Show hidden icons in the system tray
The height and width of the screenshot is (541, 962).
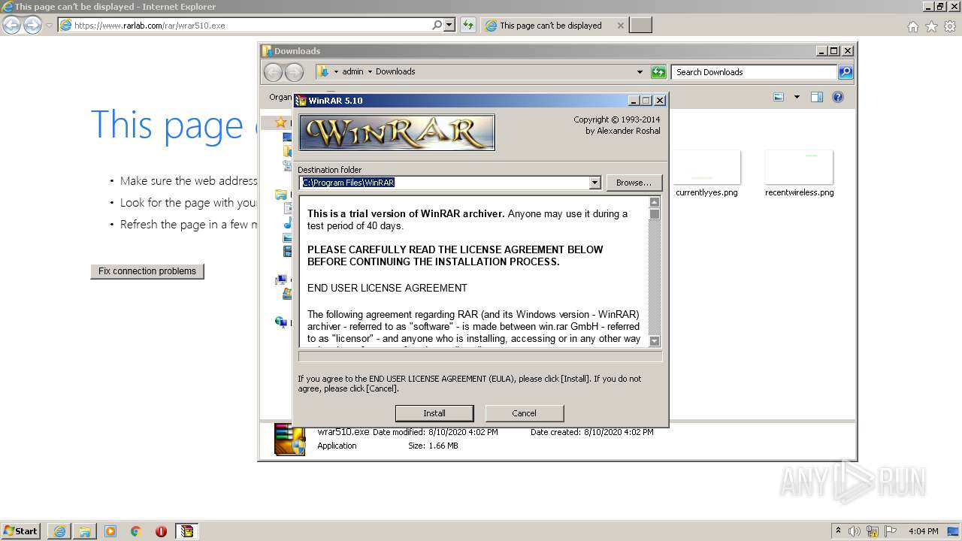pyautogui.click(x=838, y=530)
